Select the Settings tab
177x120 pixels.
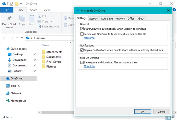pyautogui.click(x=82, y=18)
